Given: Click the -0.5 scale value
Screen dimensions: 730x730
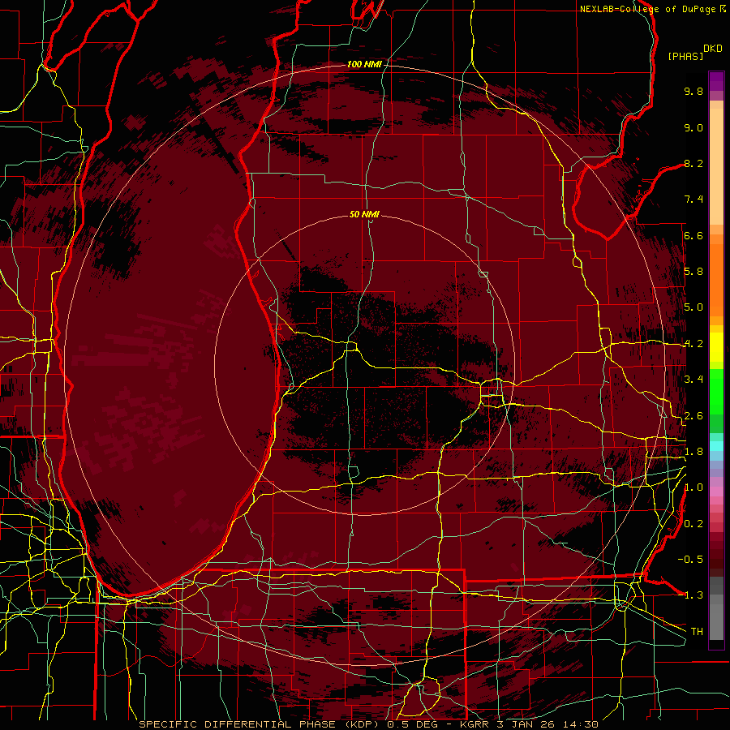Looking at the screenshot, I should 690,560.
